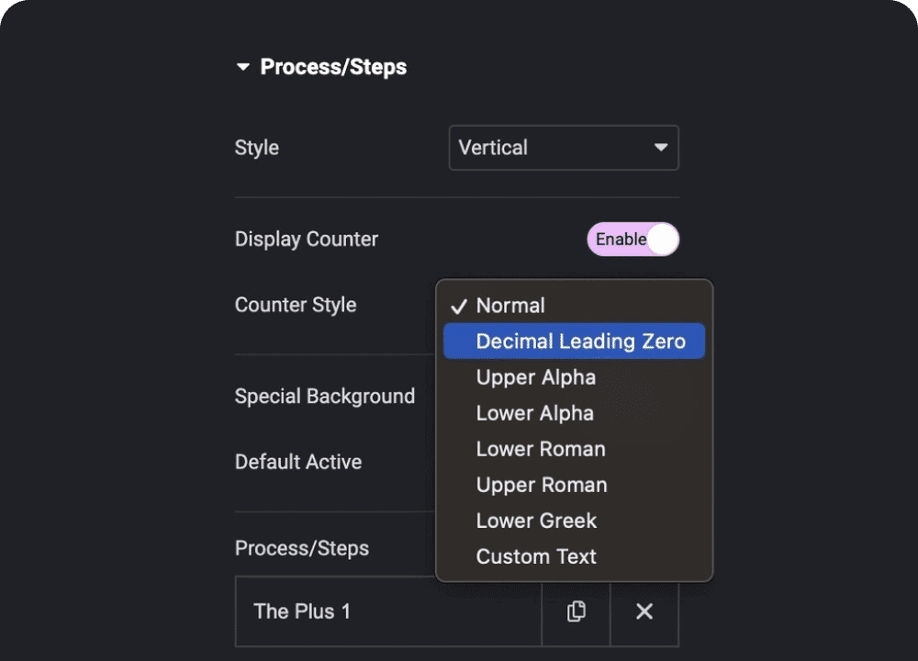Click the Style dropdown caret arrow
This screenshot has width=918, height=661.
[x=660, y=148]
